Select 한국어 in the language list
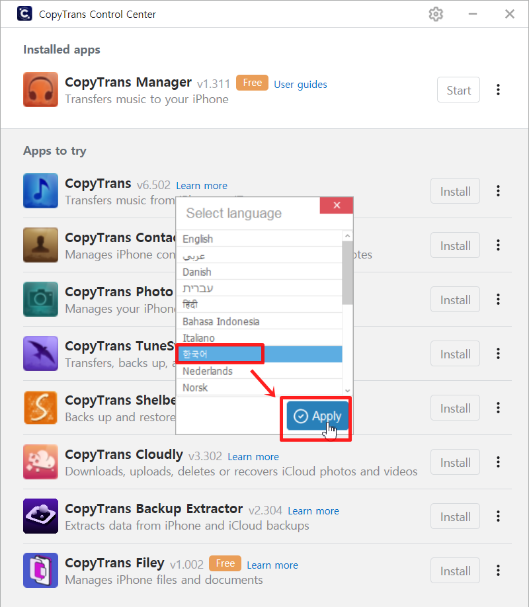 [x=259, y=354]
